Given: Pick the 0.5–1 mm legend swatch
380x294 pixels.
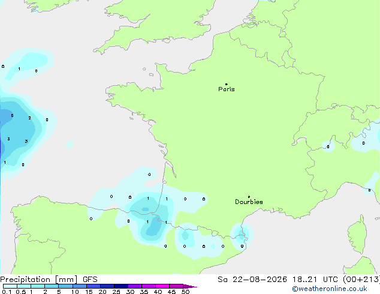Looking at the screenshot, I should (x=24, y=286).
